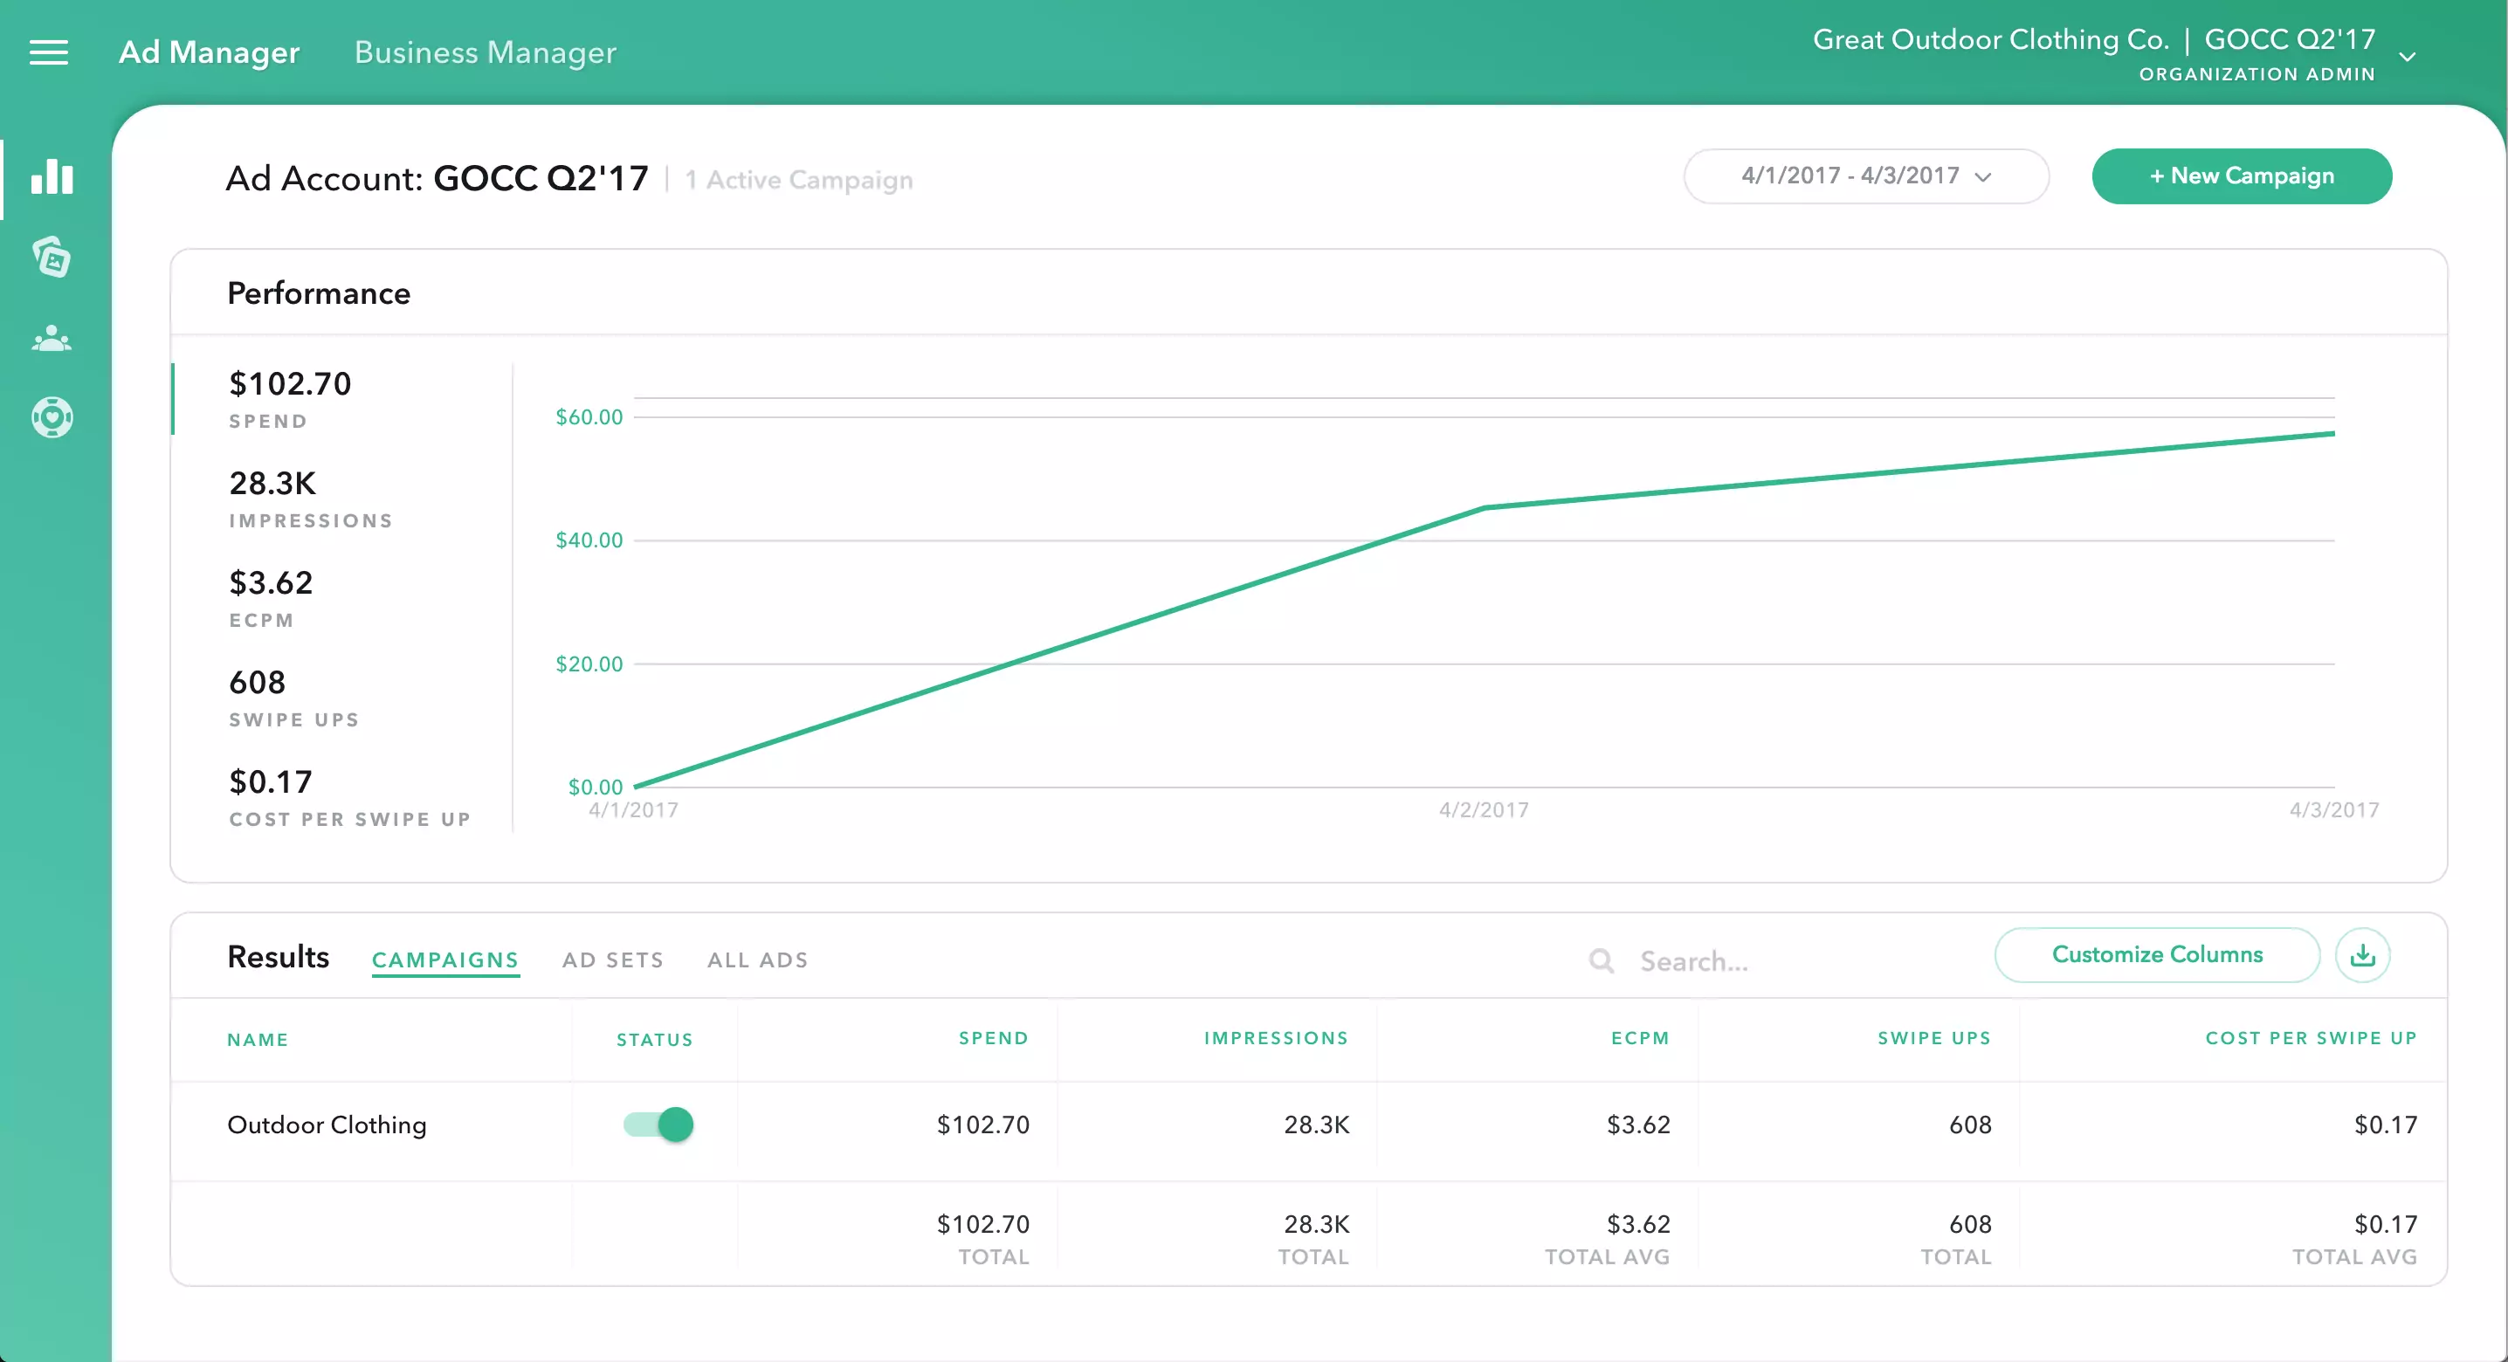Open the bar chart dashboard icon
Viewport: 2508px width, 1362px height.
pos(52,177)
